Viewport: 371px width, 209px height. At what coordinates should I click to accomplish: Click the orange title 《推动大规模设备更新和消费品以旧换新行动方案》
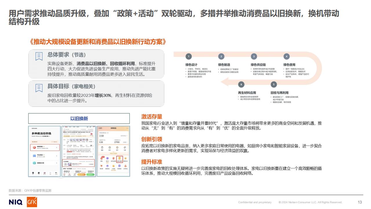[98, 42]
